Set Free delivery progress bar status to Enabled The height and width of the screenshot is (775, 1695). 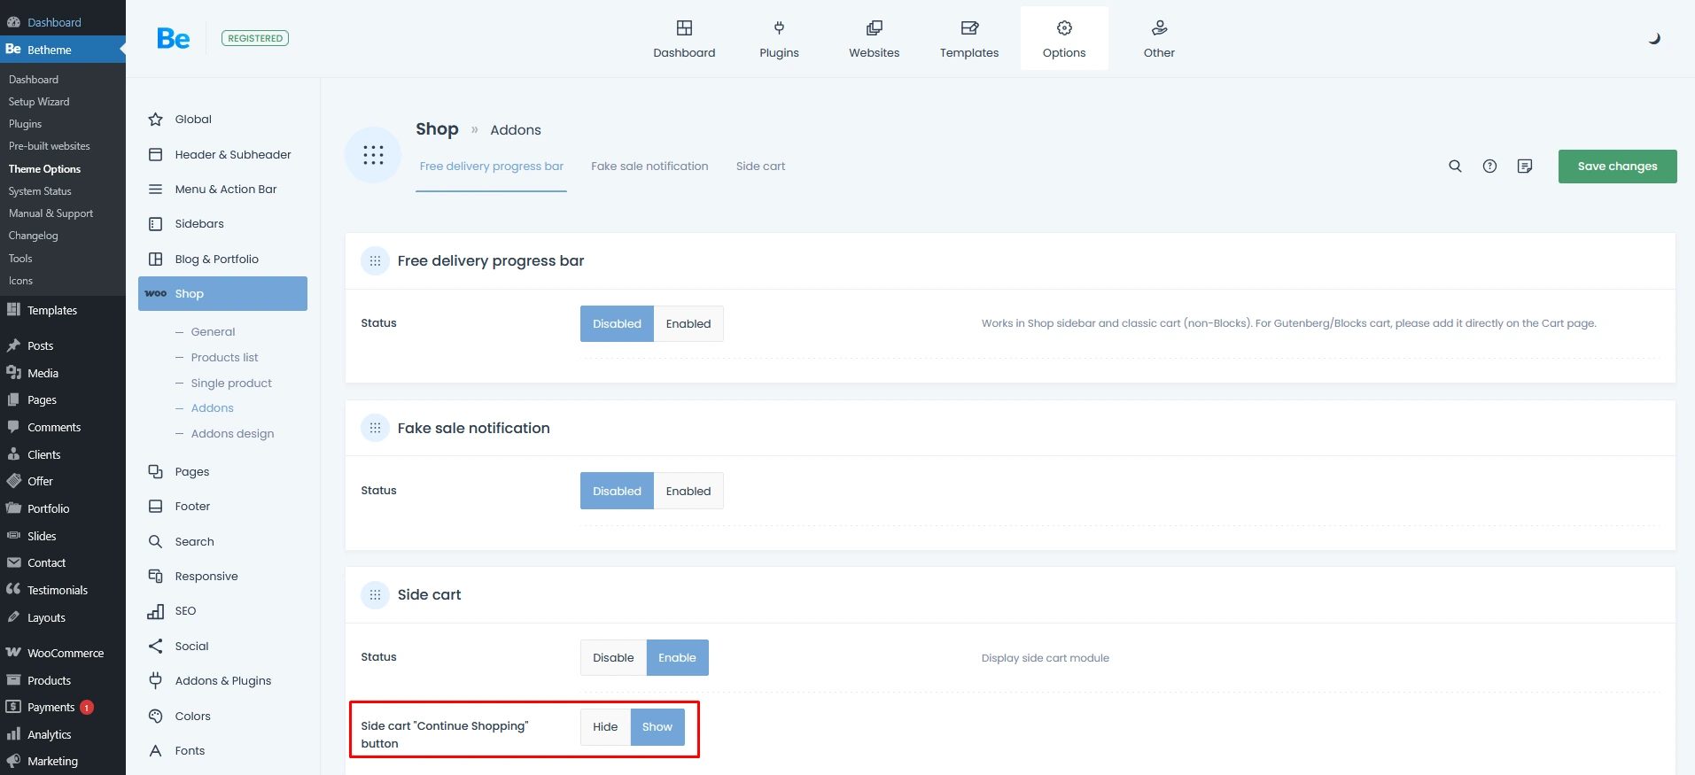pos(688,324)
